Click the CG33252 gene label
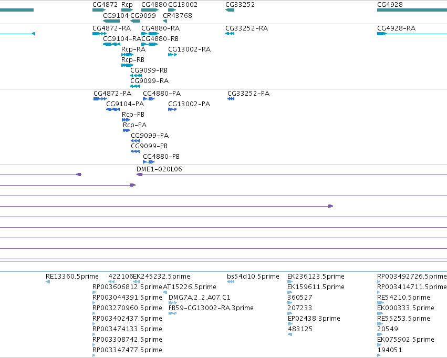 (240, 5)
